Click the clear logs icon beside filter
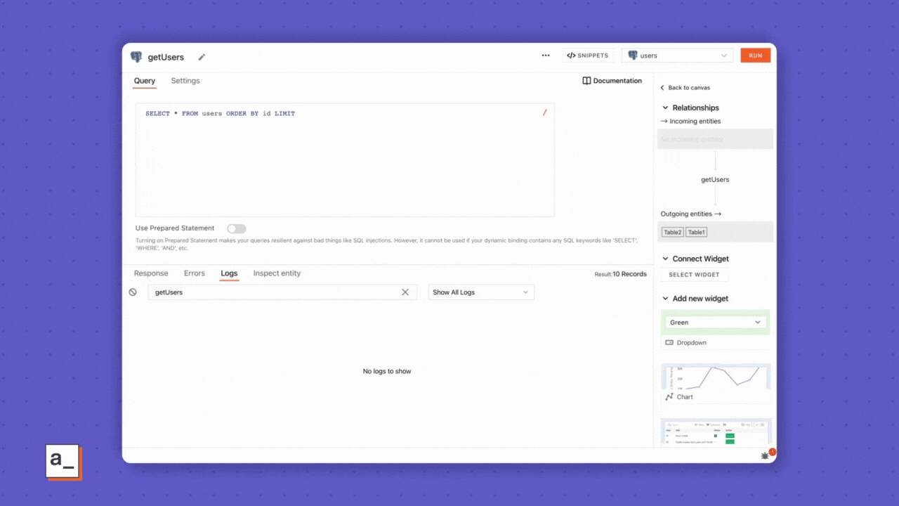Image resolution: width=899 pixels, height=506 pixels. click(133, 292)
